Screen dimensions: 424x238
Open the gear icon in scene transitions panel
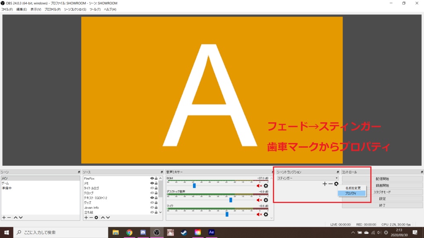[337, 184]
